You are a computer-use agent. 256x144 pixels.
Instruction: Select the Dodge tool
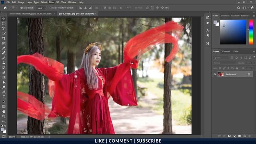4,87
